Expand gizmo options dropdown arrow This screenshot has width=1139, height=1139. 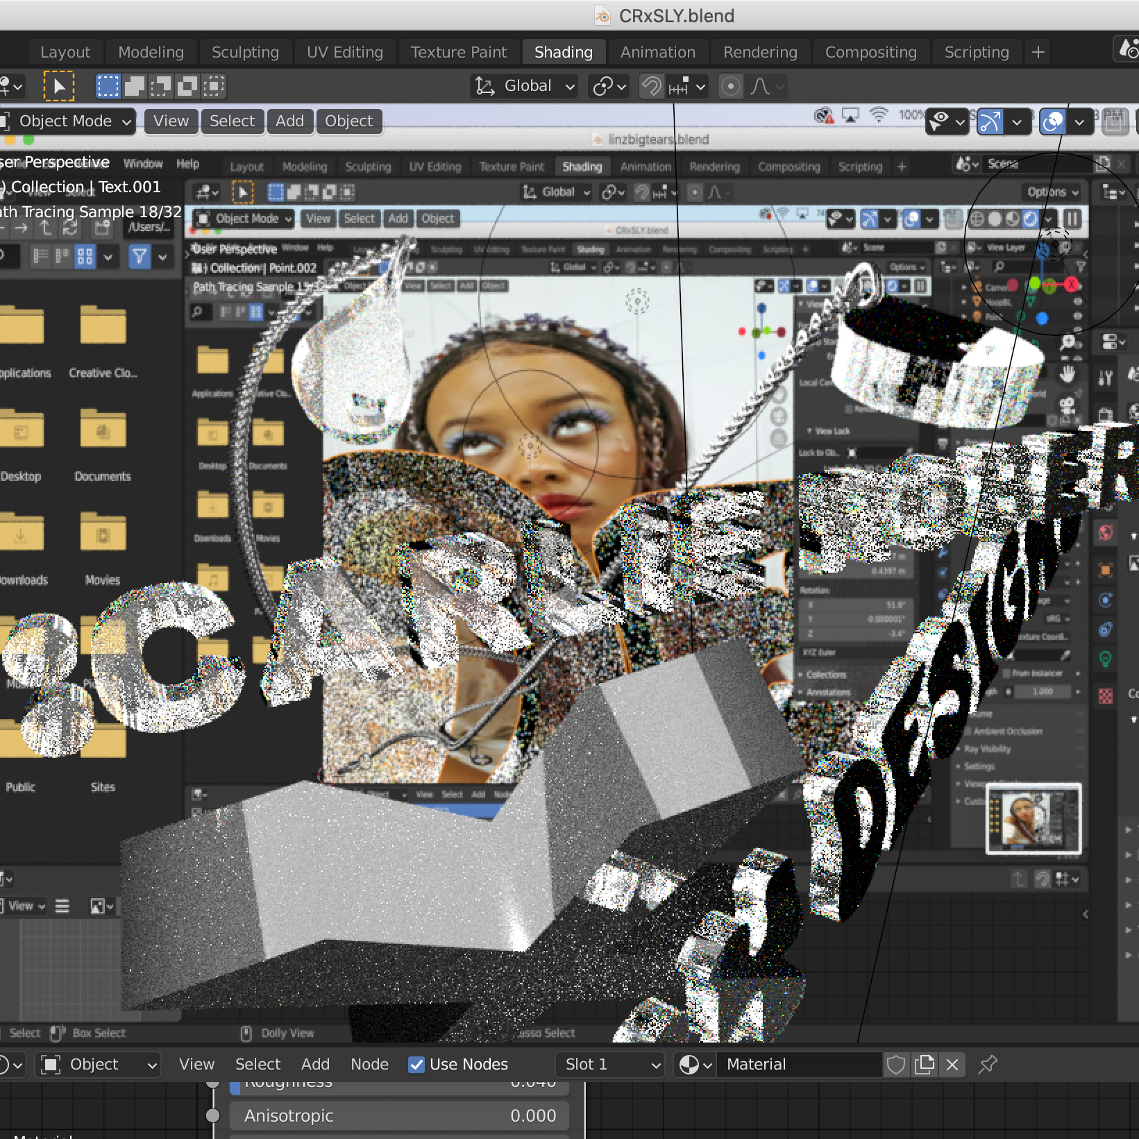(1017, 122)
